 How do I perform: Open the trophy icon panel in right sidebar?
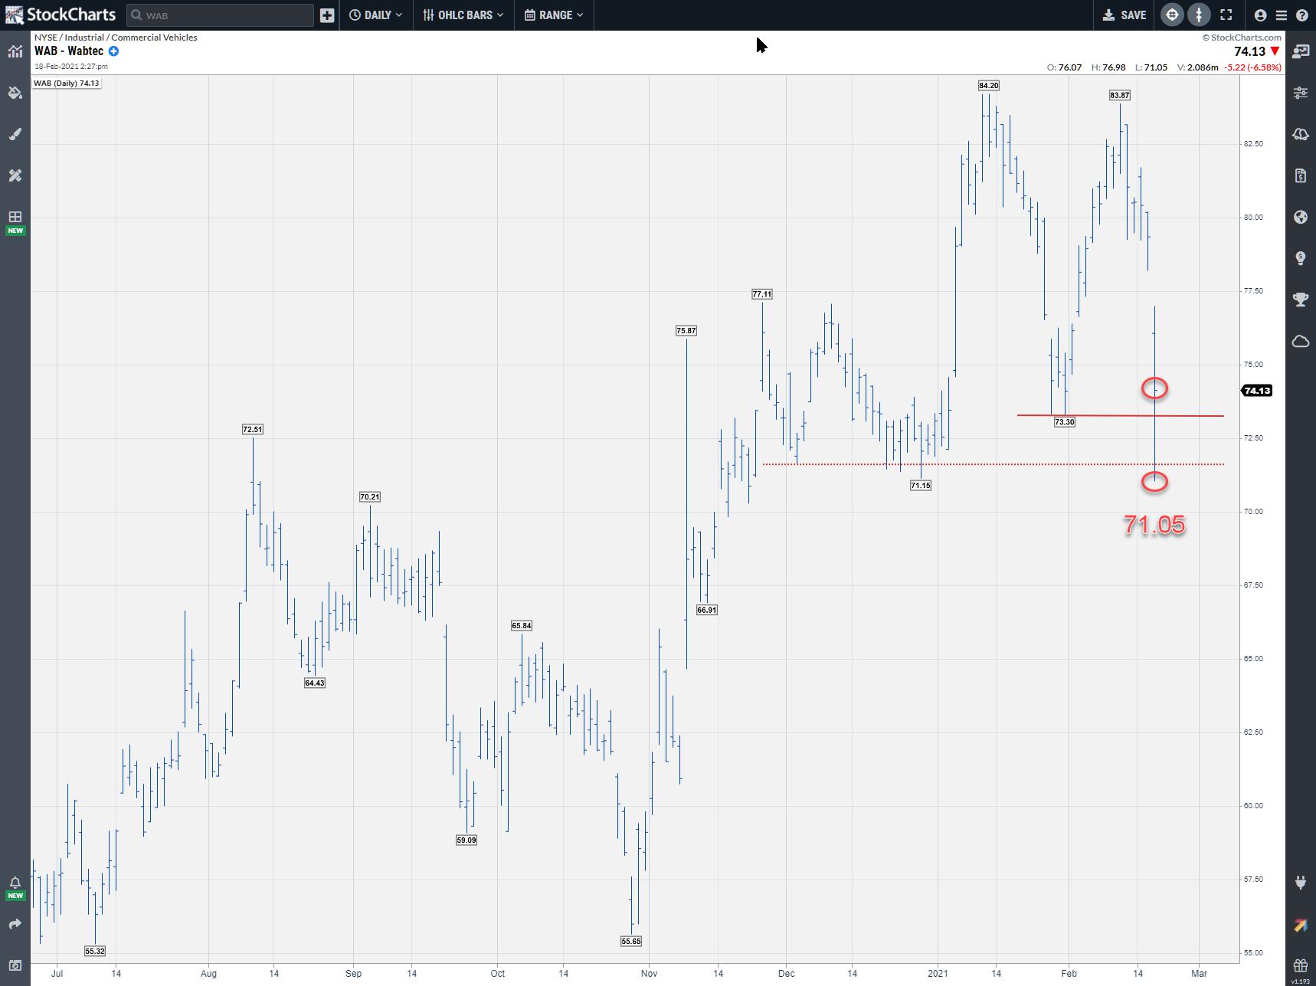pos(1300,300)
